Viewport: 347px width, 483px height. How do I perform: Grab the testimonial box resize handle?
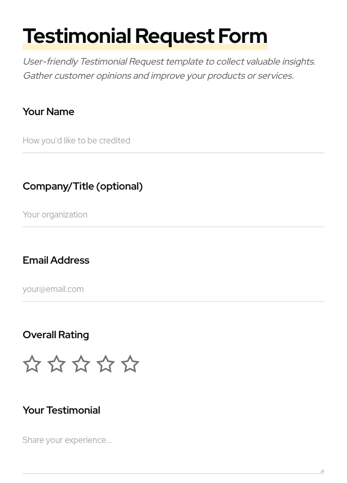321,470
